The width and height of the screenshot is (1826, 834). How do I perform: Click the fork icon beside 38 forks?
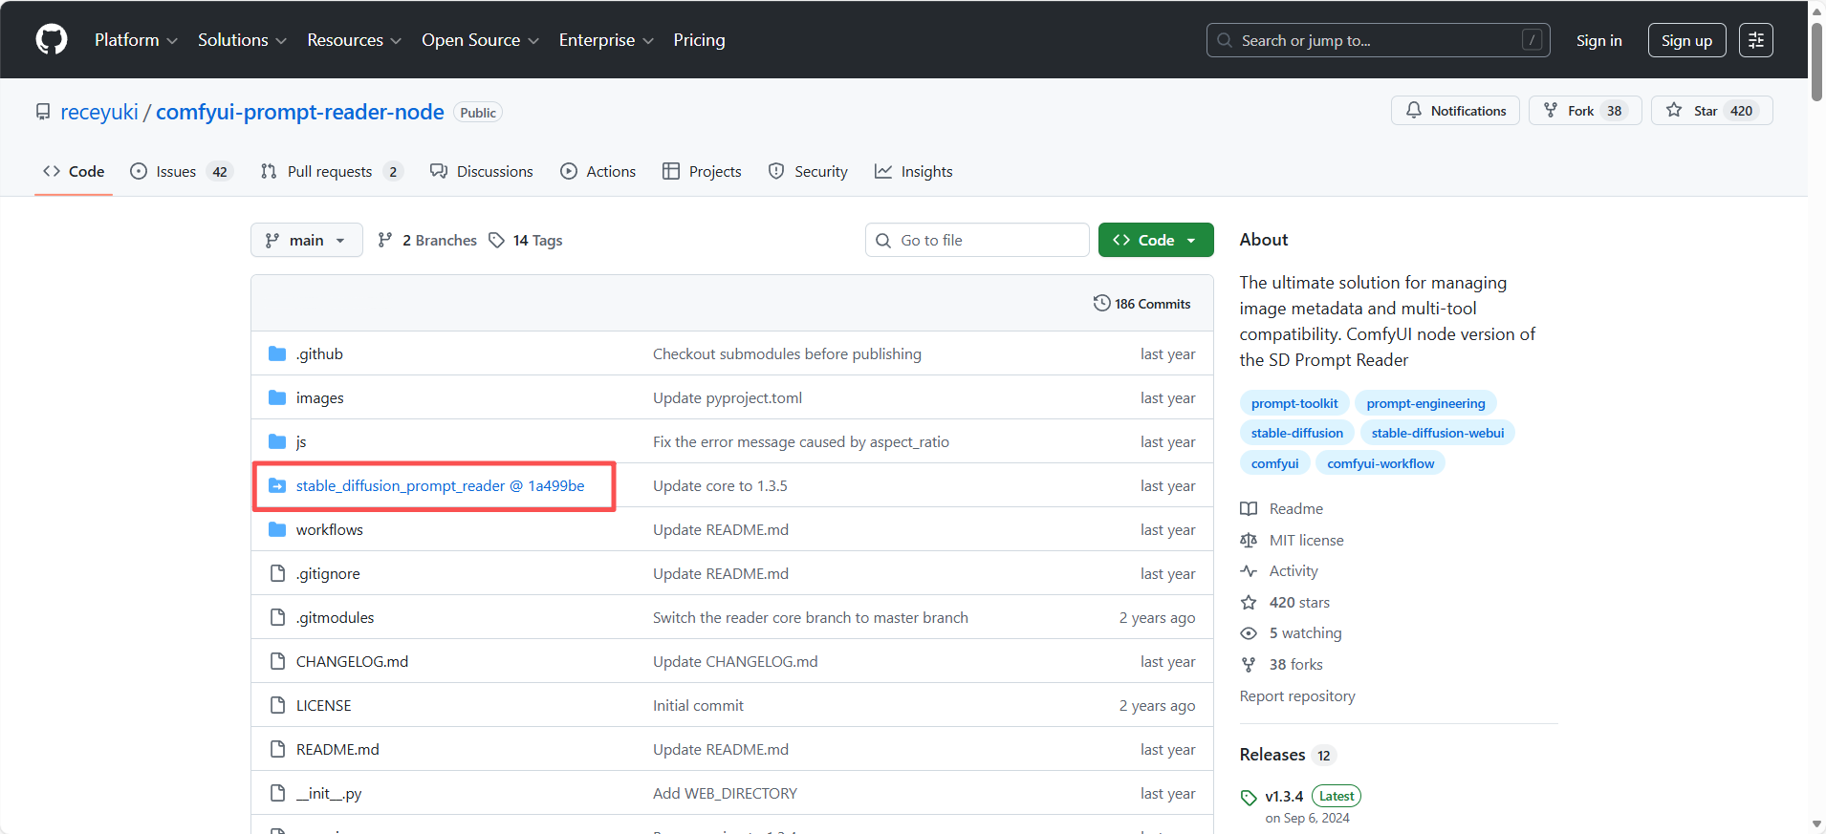point(1249,665)
